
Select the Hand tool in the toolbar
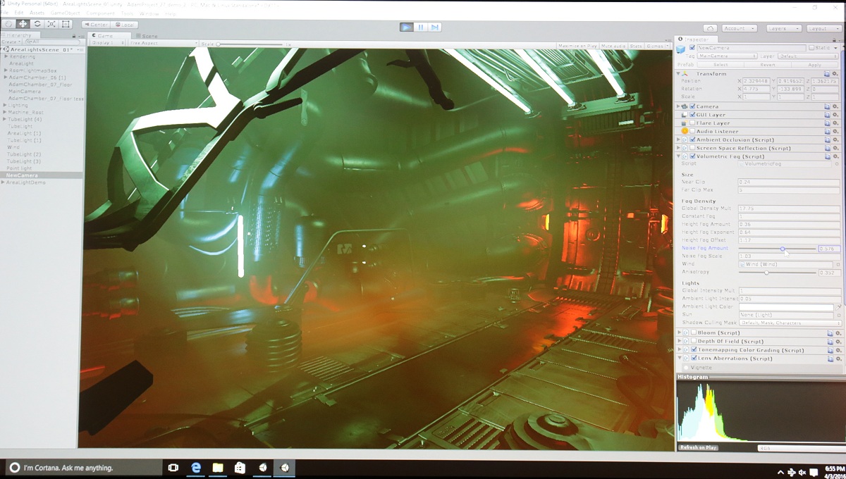pos(9,24)
